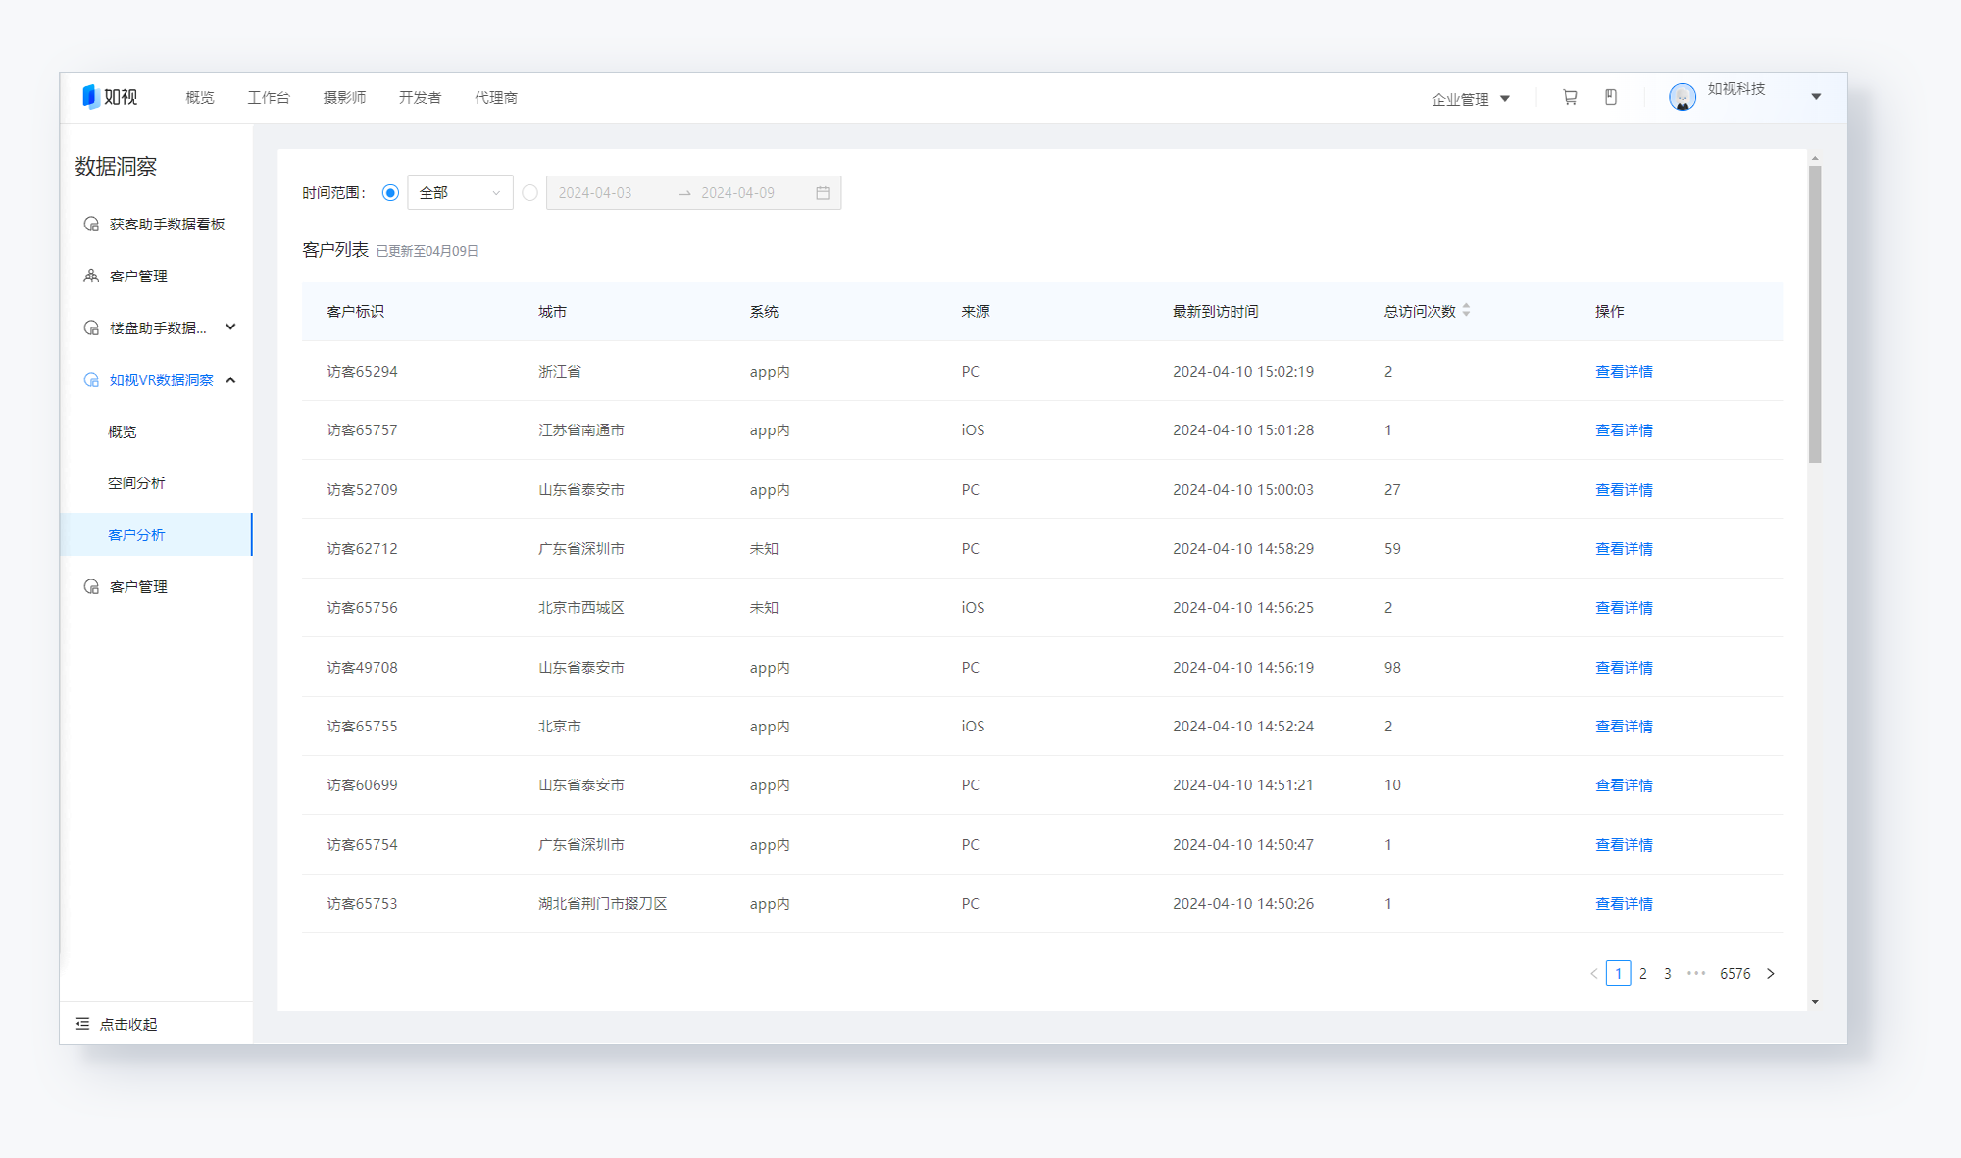Click the scrollbar up arrow
The image size is (1961, 1158).
pos(1815,158)
